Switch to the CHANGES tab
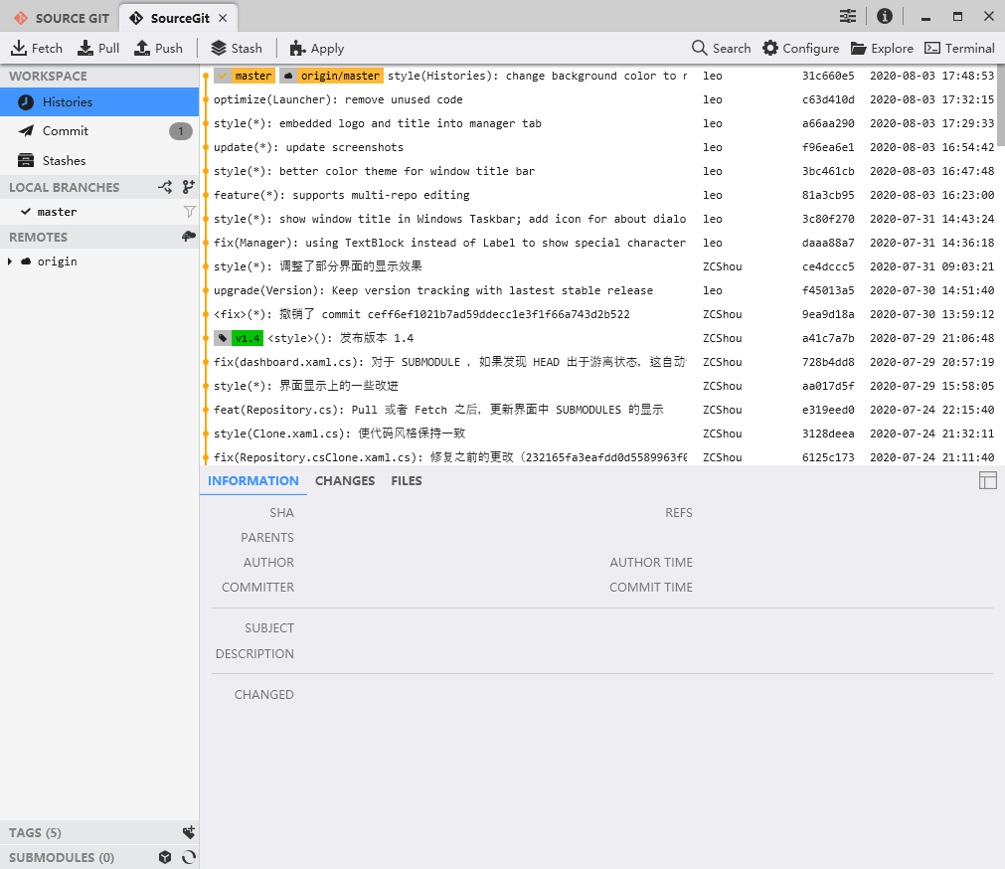 pos(345,480)
